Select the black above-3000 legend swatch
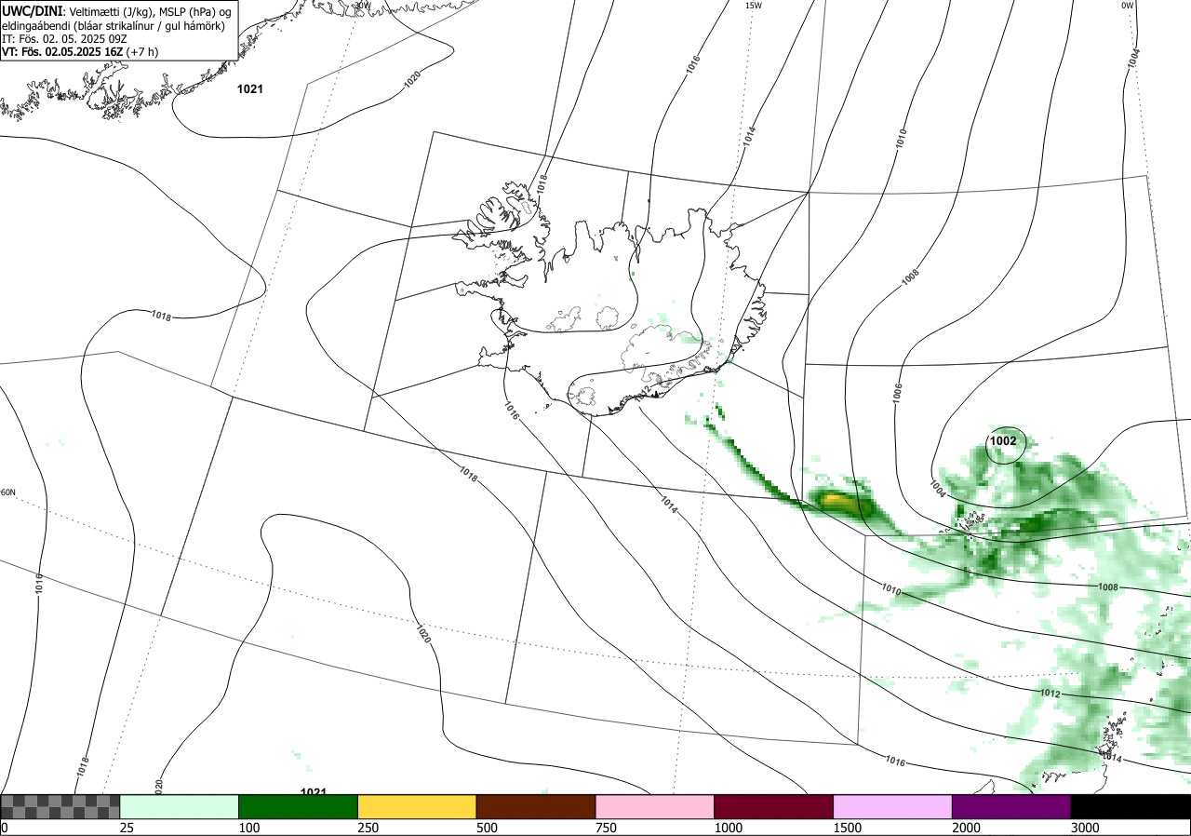Viewport: 1191px width, 836px height. click(x=1131, y=806)
